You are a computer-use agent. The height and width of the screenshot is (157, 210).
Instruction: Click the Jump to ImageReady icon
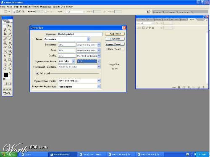click(7, 93)
